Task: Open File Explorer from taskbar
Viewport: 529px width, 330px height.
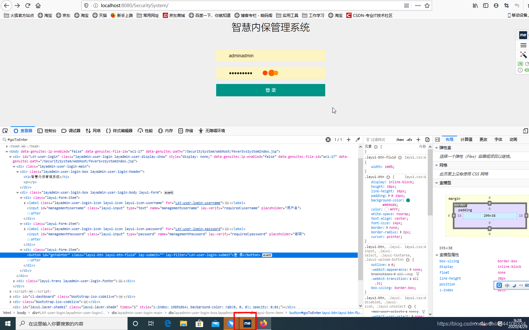Action: [184, 323]
